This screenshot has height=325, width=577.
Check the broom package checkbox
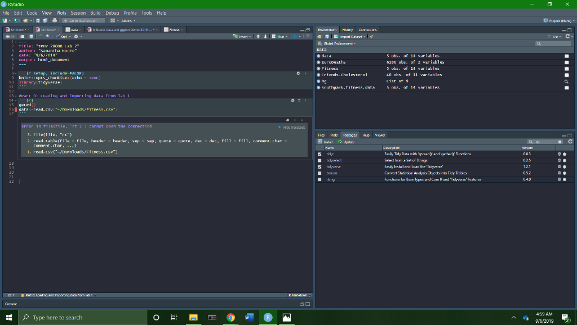319,173
